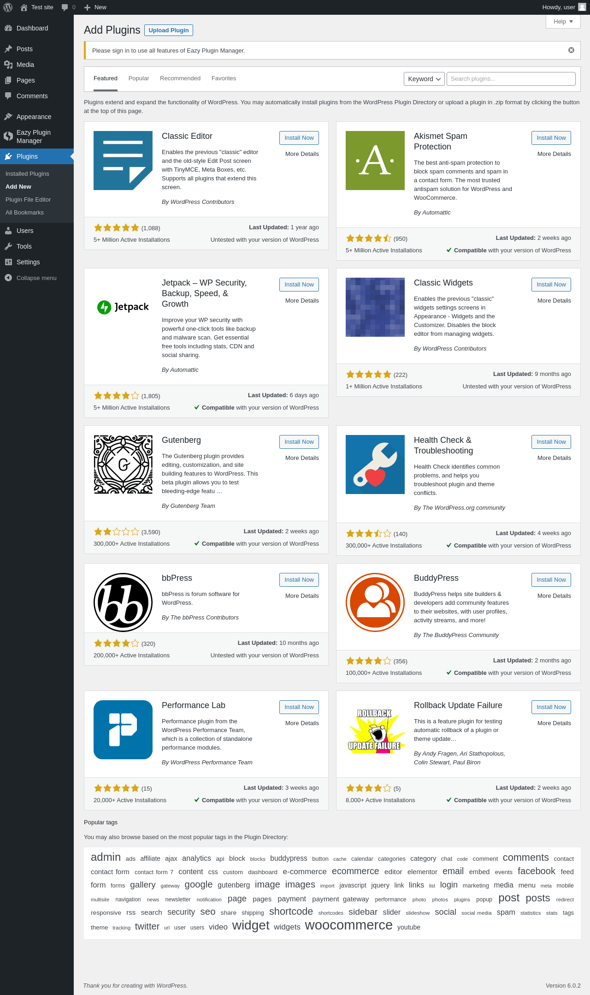Click the admin popular tag
The image size is (590, 995).
pos(106,857)
